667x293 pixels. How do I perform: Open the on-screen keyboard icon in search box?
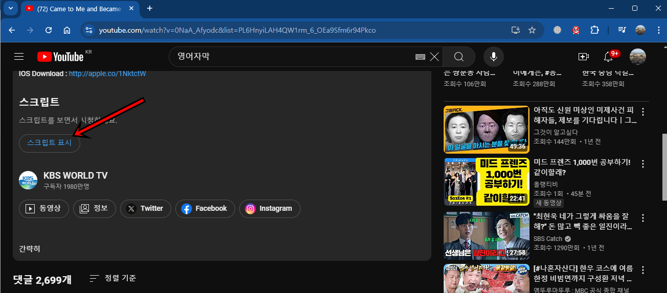[420, 57]
